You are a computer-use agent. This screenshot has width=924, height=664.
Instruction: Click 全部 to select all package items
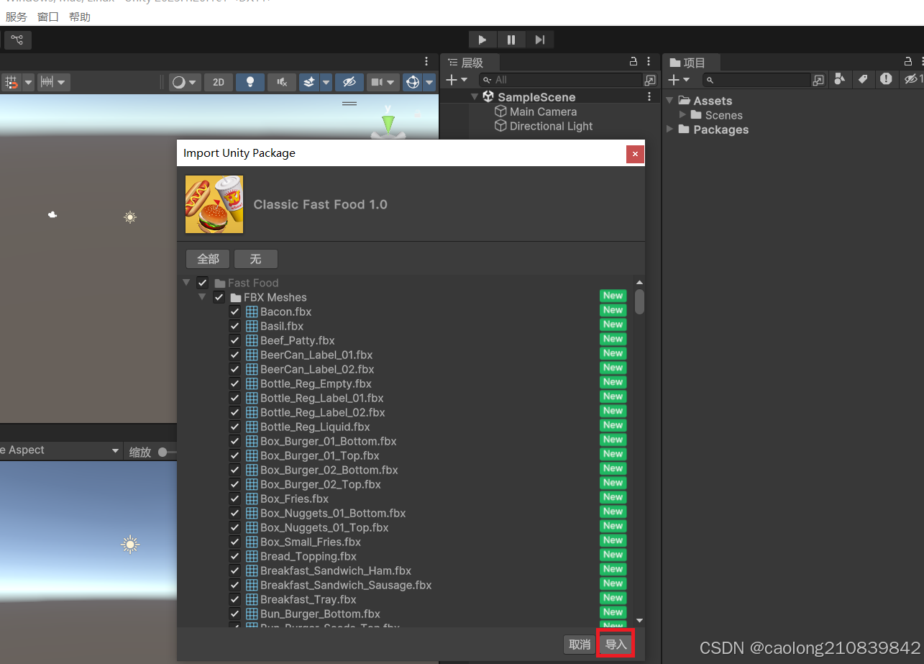click(208, 259)
